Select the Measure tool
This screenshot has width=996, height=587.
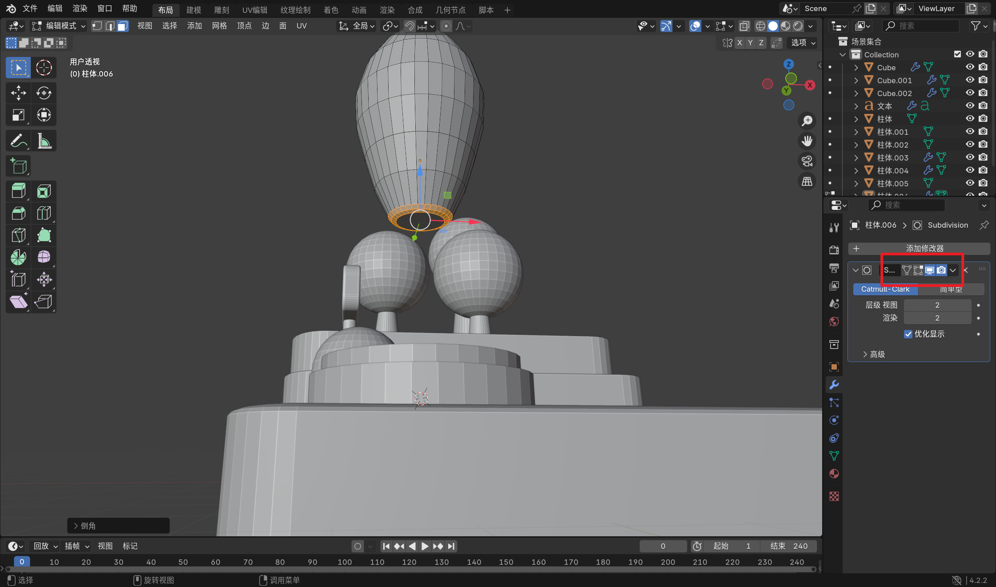point(44,141)
